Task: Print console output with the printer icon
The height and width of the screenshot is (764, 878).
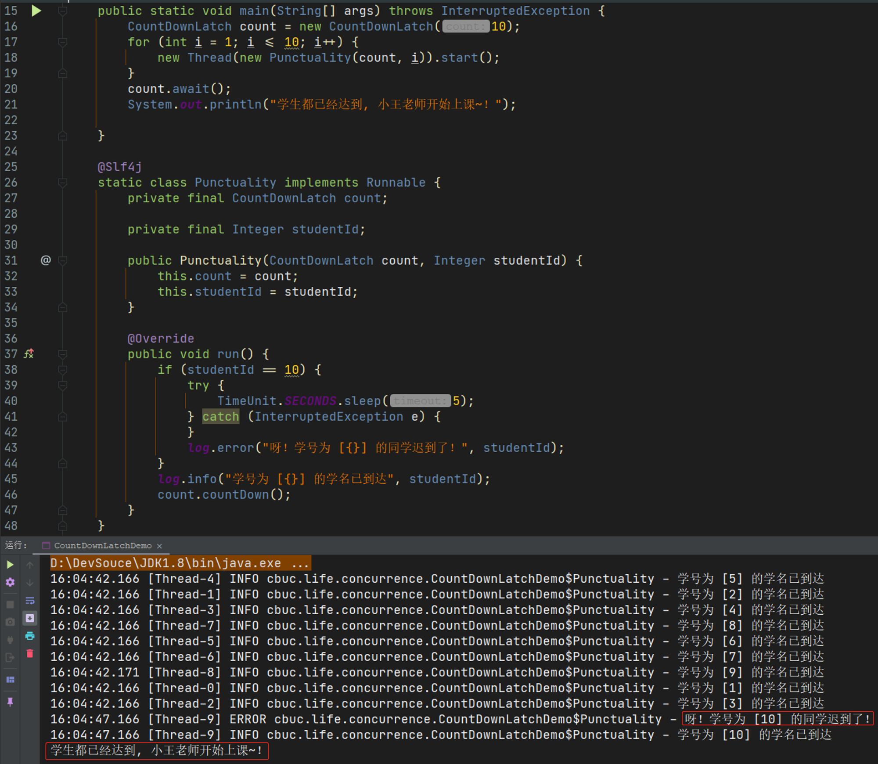Action: 30,636
